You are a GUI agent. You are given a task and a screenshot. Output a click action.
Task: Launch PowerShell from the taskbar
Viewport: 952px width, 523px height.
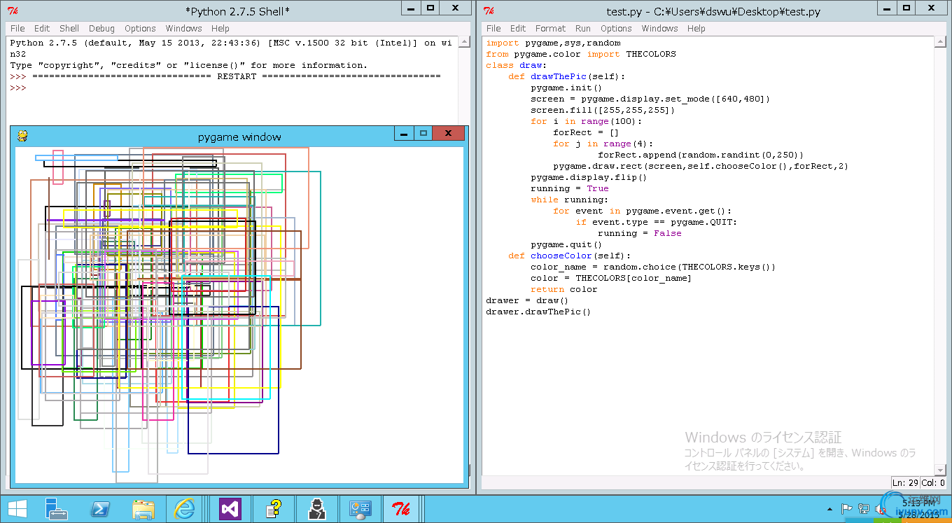pos(100,508)
